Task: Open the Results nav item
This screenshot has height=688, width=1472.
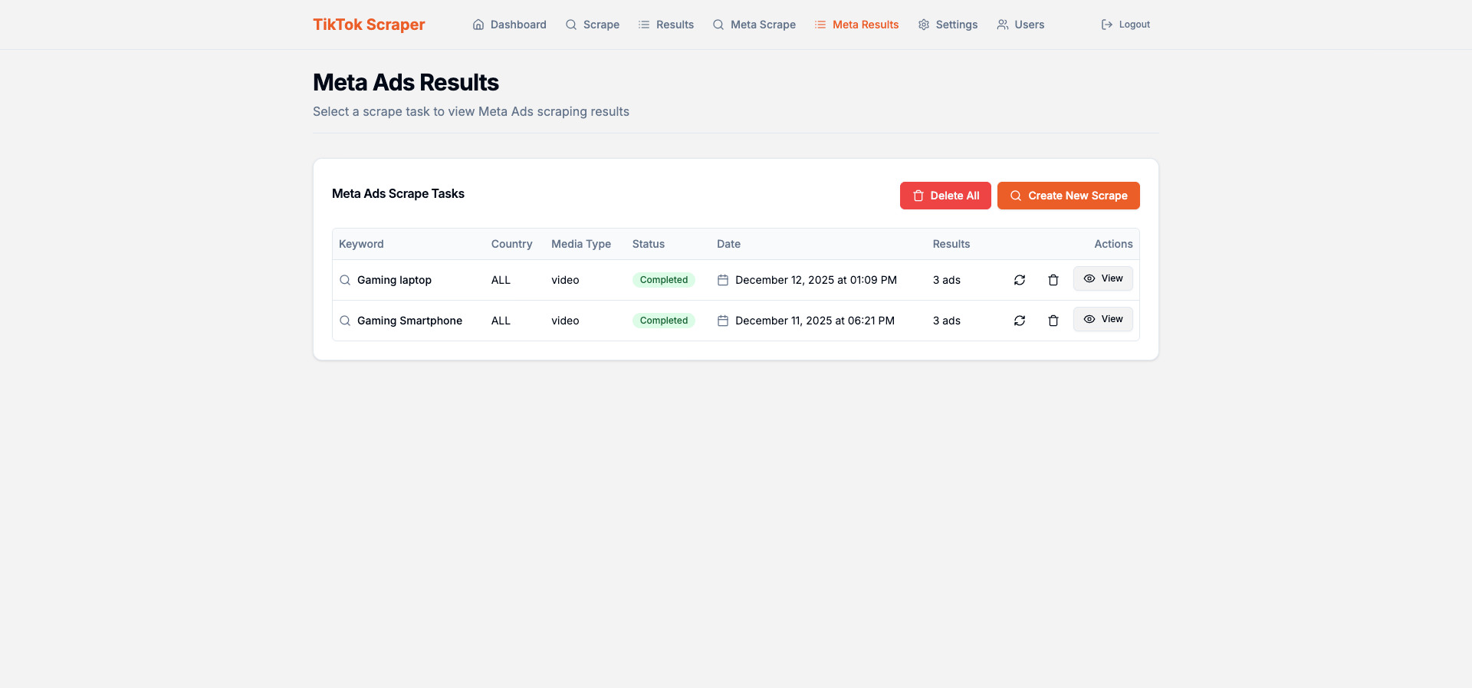Action: coord(665,25)
